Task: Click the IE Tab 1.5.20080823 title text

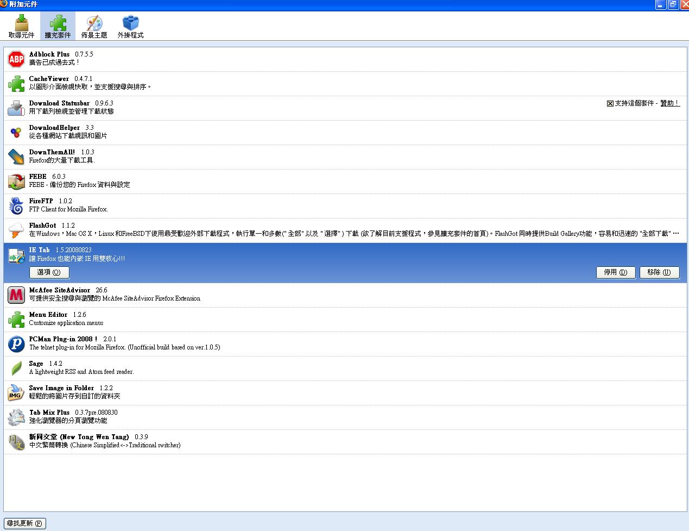Action: (60, 250)
